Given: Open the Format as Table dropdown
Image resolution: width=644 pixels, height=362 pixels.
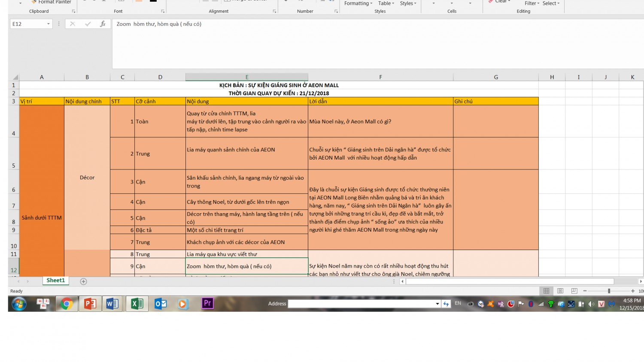Looking at the screenshot, I should (386, 3).
